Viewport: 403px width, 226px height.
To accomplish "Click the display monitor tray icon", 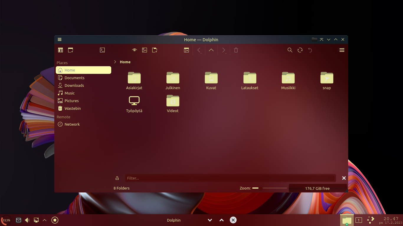I will 36,220.
